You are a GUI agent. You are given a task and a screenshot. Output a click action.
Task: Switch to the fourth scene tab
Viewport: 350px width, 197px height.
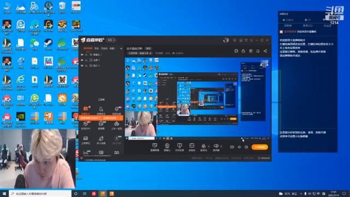pyautogui.click(x=113, y=48)
